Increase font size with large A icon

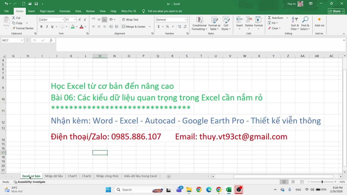coord(80,19)
